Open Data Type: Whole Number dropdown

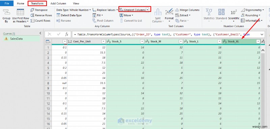click(x=74, y=10)
